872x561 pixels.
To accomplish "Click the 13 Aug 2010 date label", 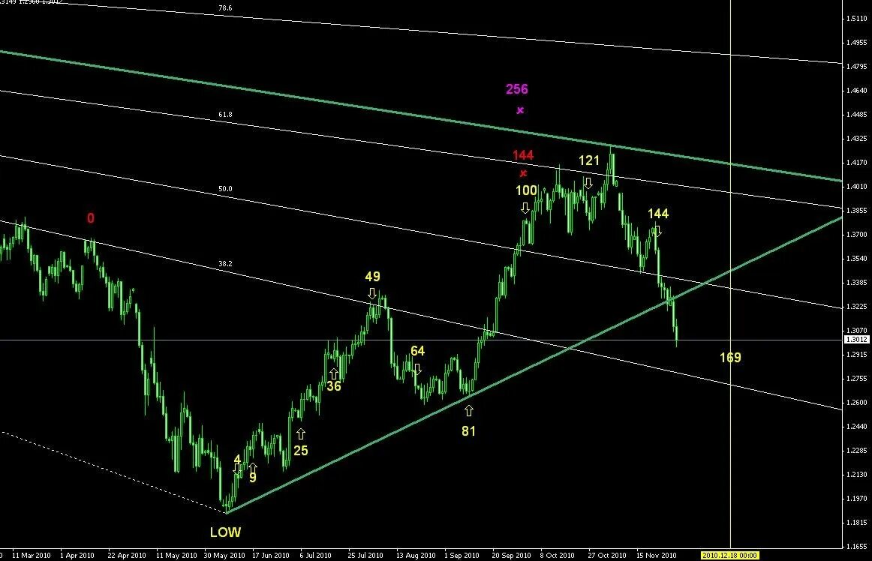I will (416, 555).
